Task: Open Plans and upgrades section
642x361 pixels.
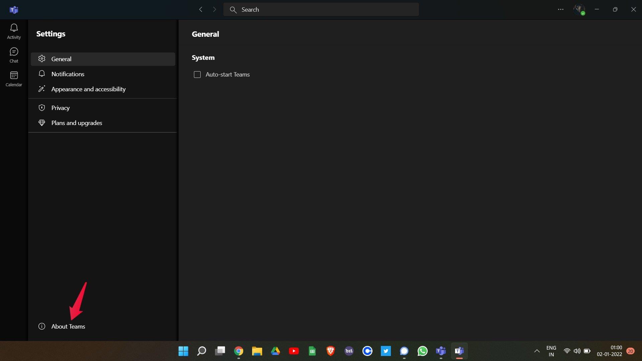Action: coord(77,123)
